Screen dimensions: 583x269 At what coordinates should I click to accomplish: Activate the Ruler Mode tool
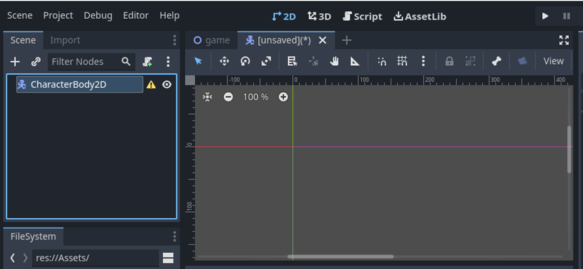tap(355, 61)
